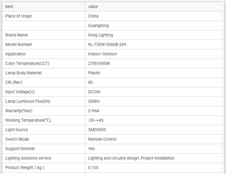Click the 0.155 product weight value

point(93,167)
